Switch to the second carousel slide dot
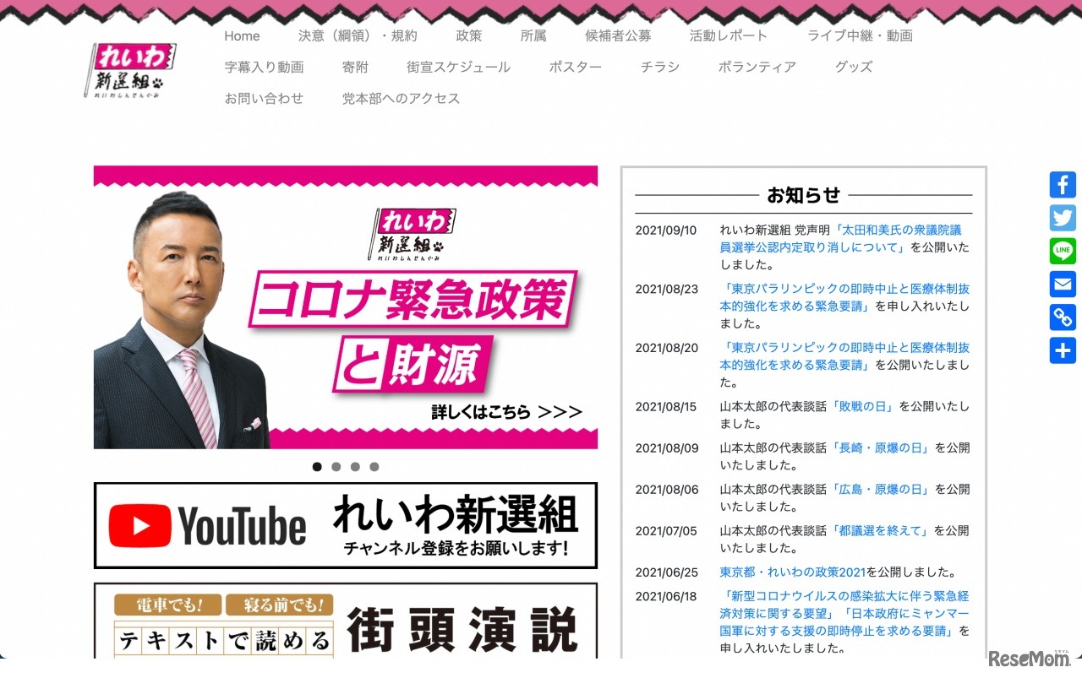1082x678 pixels. [x=336, y=466]
